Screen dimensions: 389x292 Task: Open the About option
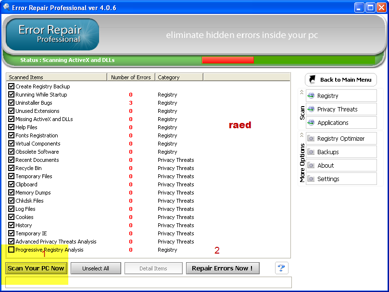[x=341, y=165]
